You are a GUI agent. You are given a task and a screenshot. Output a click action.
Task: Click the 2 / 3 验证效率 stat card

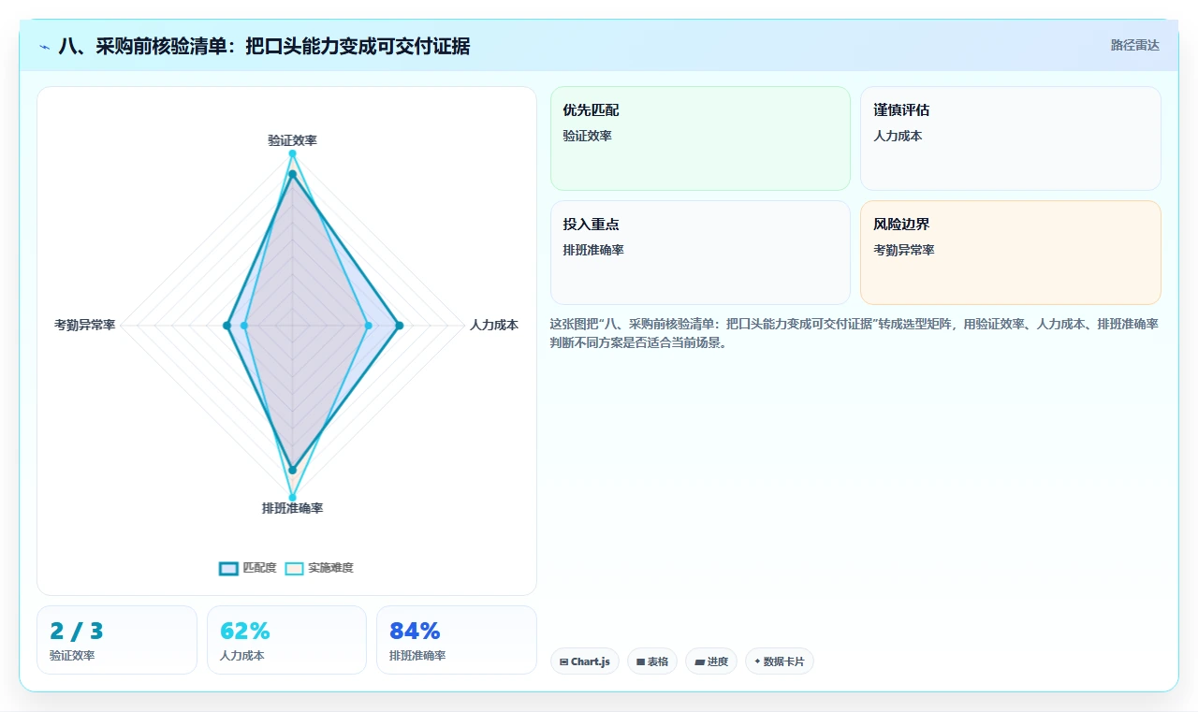click(117, 640)
